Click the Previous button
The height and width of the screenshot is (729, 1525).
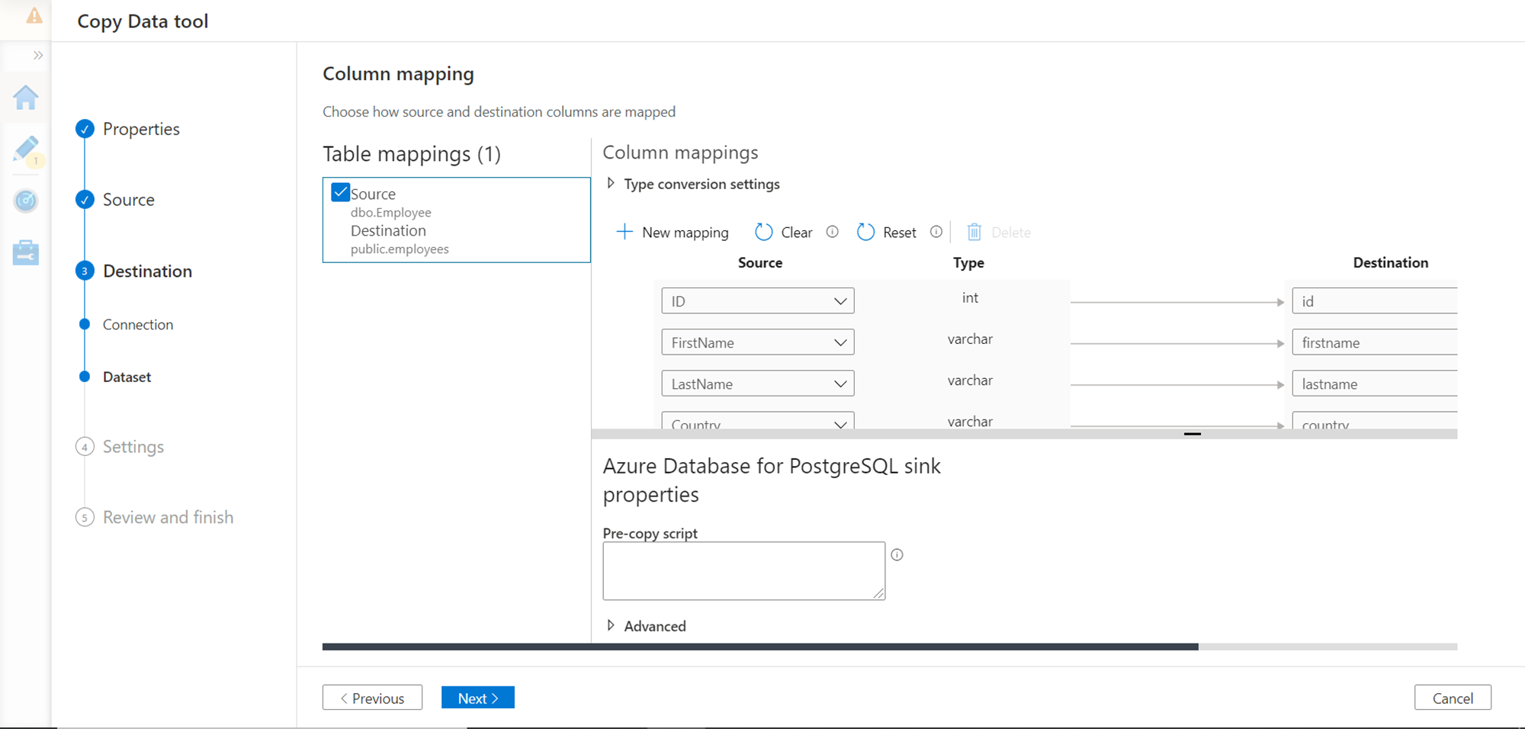(372, 698)
